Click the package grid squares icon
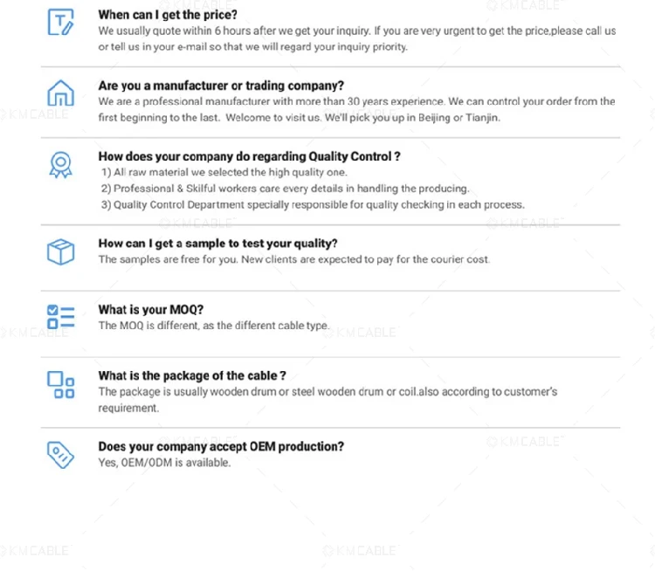 click(60, 384)
